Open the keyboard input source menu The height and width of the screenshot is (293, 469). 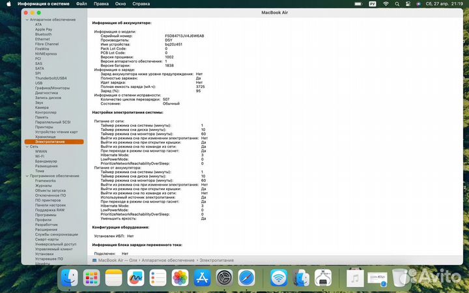point(373,4)
